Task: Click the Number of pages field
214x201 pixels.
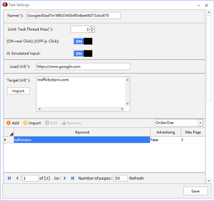Action: click(121, 178)
